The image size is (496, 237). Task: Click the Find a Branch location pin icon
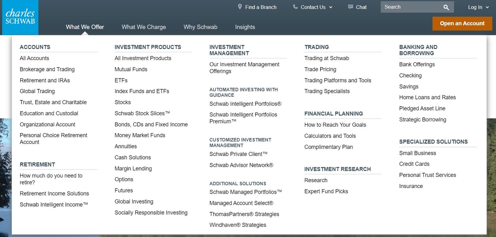pyautogui.click(x=240, y=7)
